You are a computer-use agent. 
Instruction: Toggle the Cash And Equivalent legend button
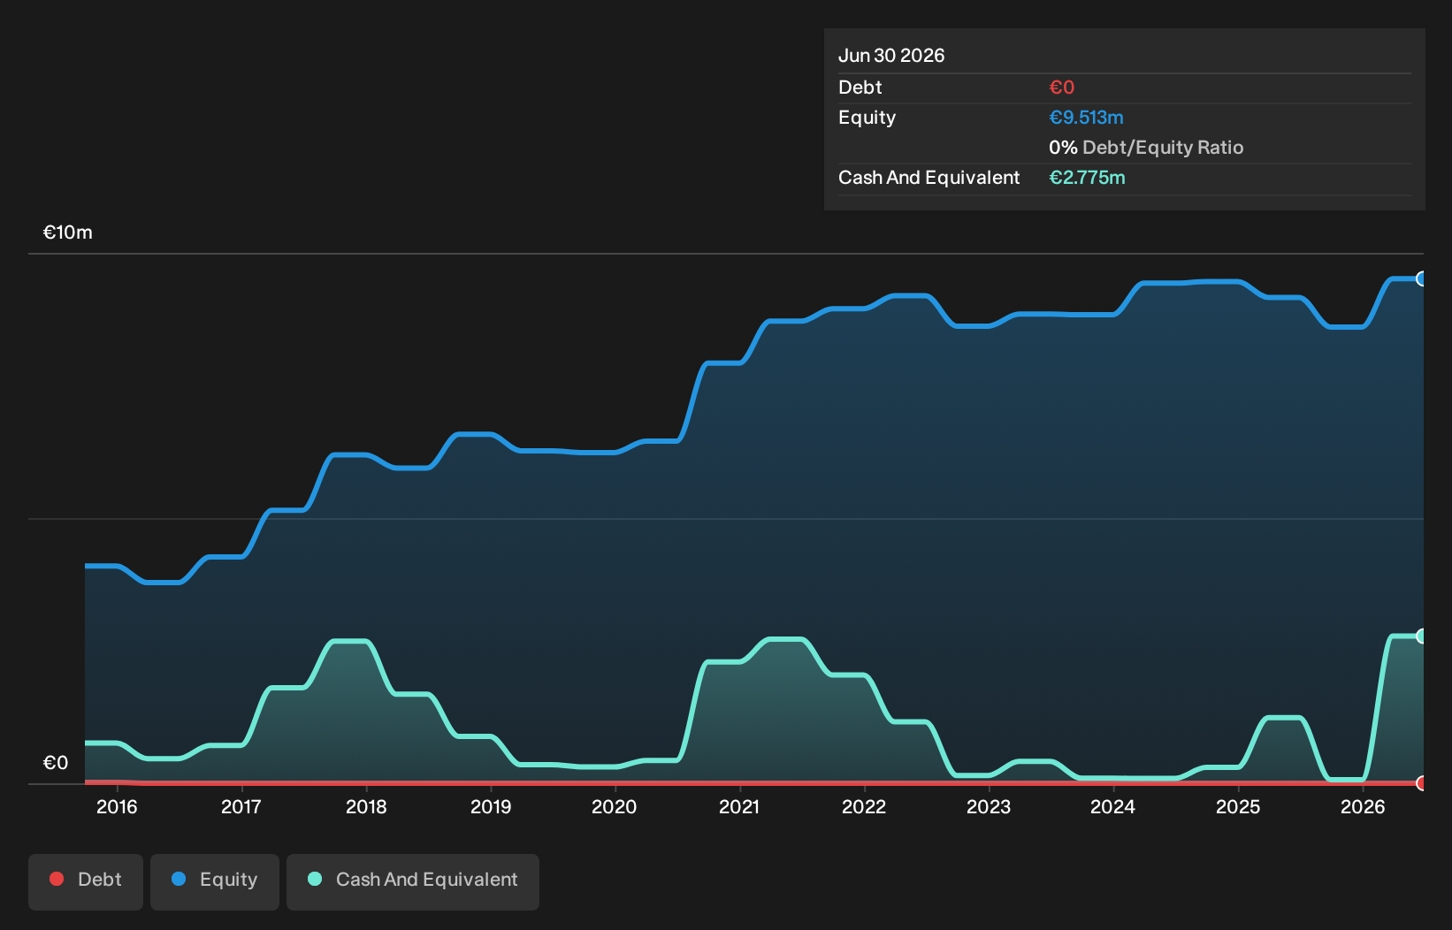413,881
